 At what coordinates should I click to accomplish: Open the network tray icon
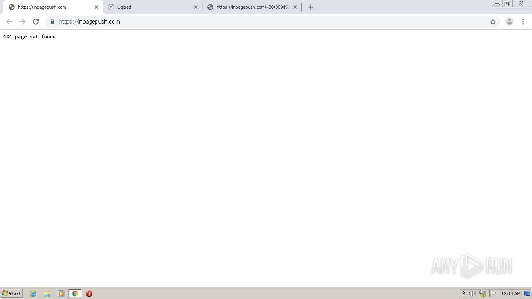[x=483, y=294]
